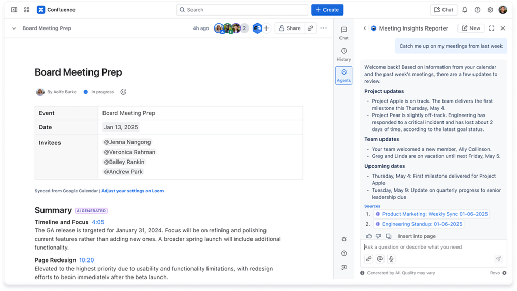
Task: Switch to Chat panel tab
Action: (344, 33)
